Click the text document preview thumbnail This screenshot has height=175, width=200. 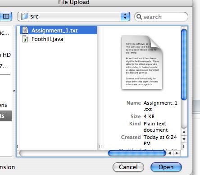pyautogui.click(x=142, y=62)
